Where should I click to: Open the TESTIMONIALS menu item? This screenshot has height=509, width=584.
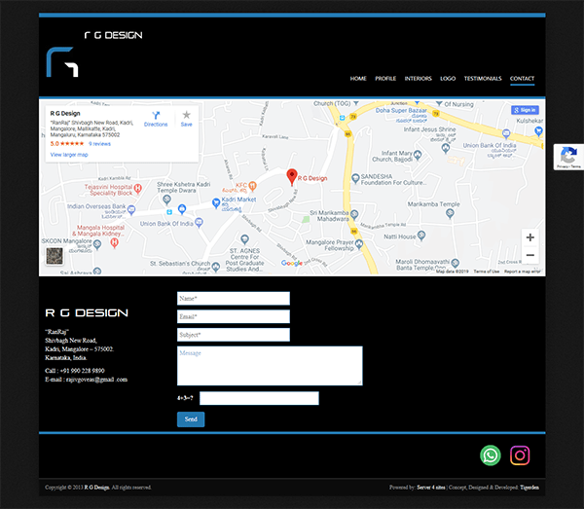click(483, 79)
